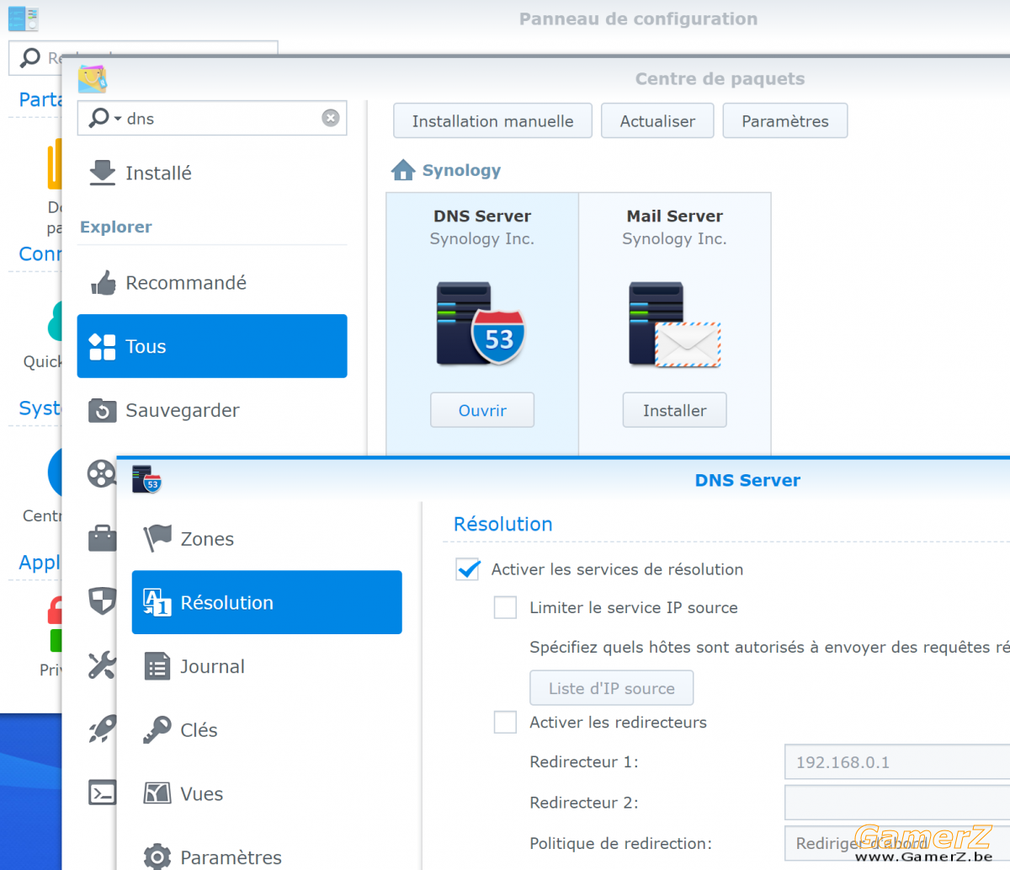Viewport: 1010px width, 870px height.
Task: Click Liste d'IP source button
Action: coord(611,688)
